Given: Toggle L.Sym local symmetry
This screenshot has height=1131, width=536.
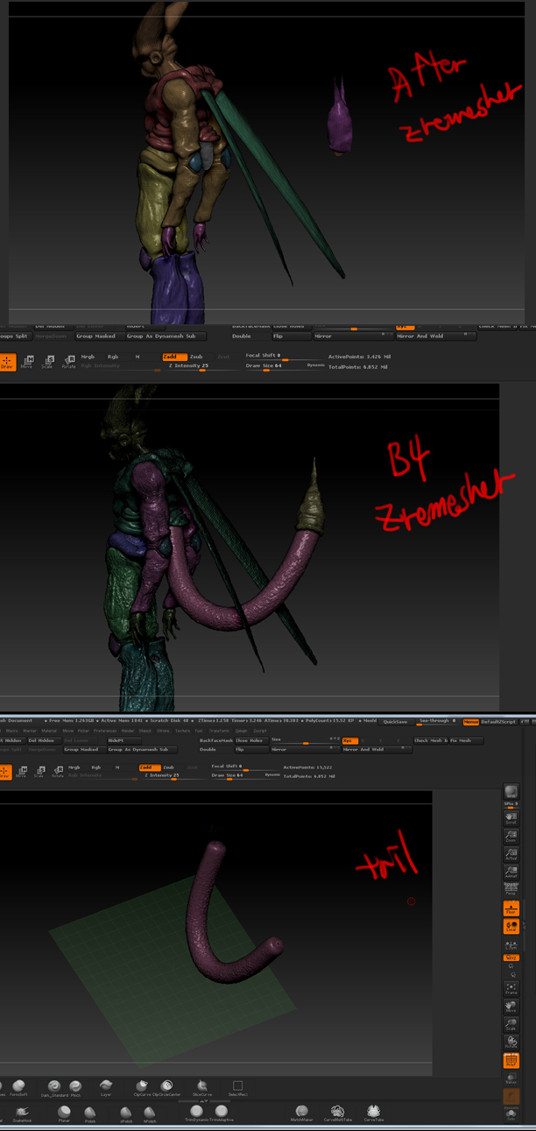Looking at the screenshot, I should pos(511,945).
